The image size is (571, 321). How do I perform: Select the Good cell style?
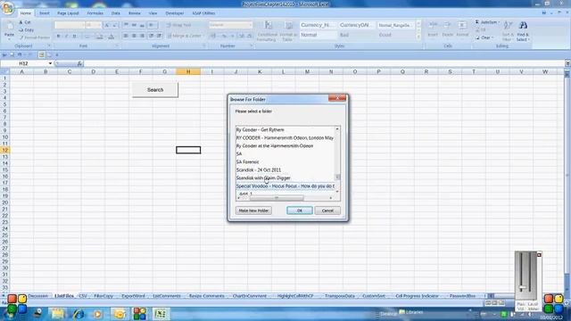pos(395,35)
